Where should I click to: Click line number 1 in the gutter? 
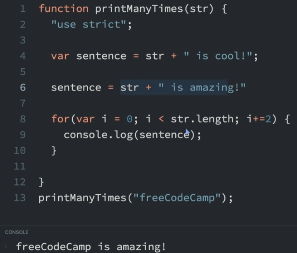(x=23, y=9)
